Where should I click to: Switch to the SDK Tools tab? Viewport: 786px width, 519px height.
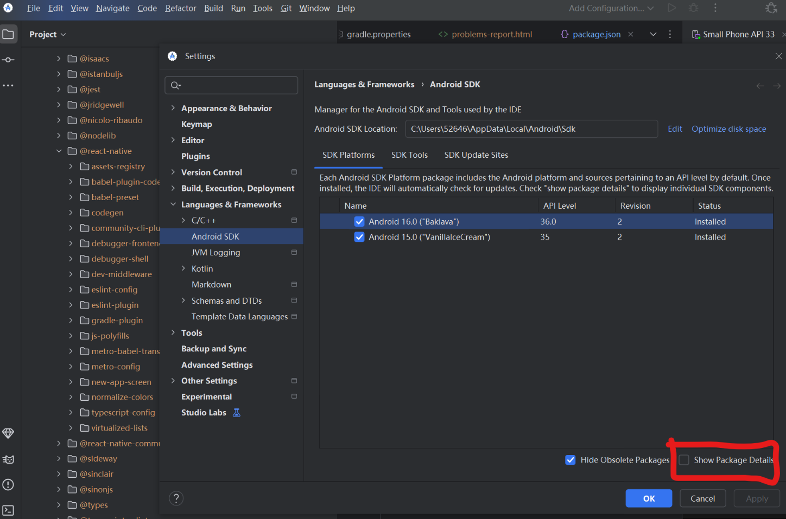[x=409, y=155]
